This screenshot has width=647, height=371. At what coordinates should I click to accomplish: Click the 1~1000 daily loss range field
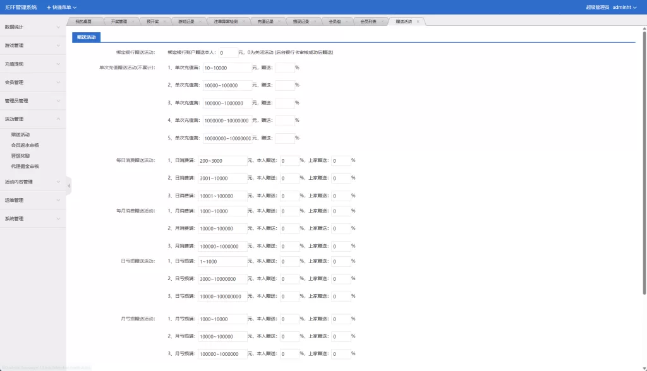(222, 261)
